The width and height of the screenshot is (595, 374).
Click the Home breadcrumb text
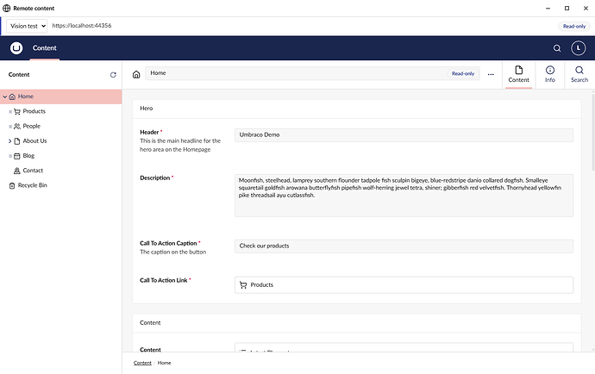[x=165, y=363]
